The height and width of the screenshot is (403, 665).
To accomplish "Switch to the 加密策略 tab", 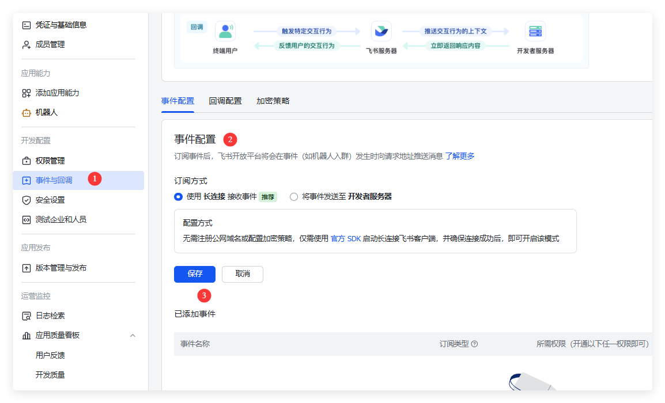I will (273, 101).
